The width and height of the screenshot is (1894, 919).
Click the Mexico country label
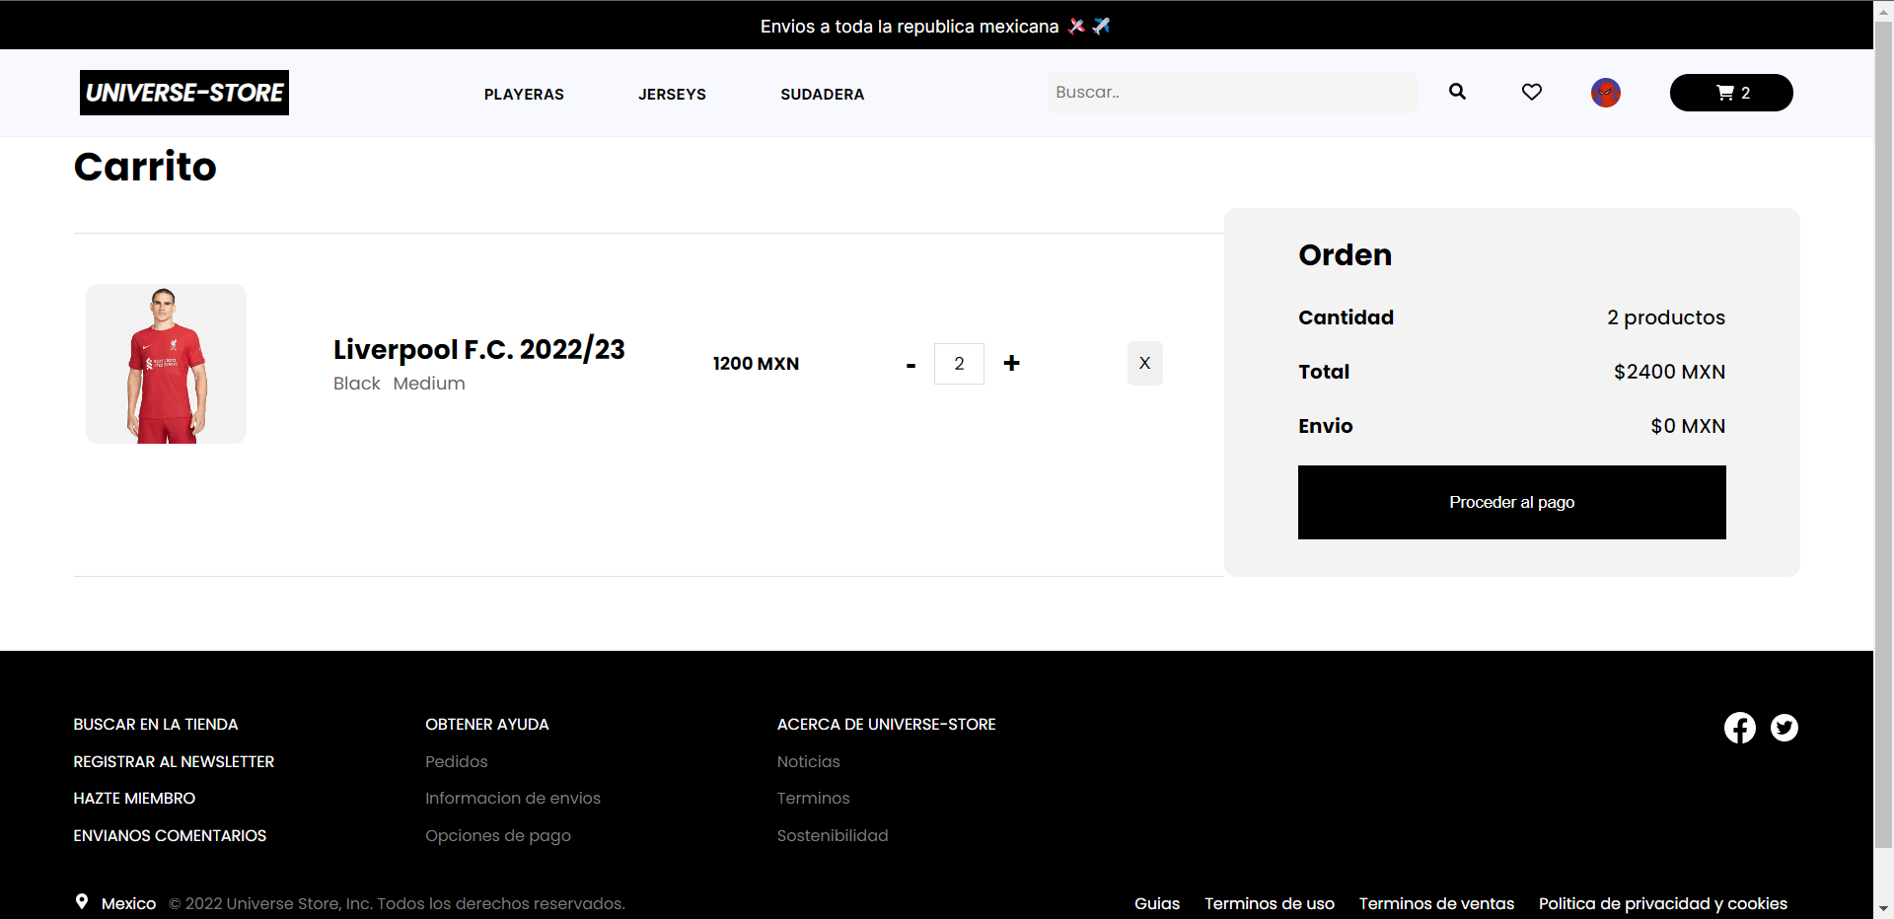pyautogui.click(x=129, y=903)
